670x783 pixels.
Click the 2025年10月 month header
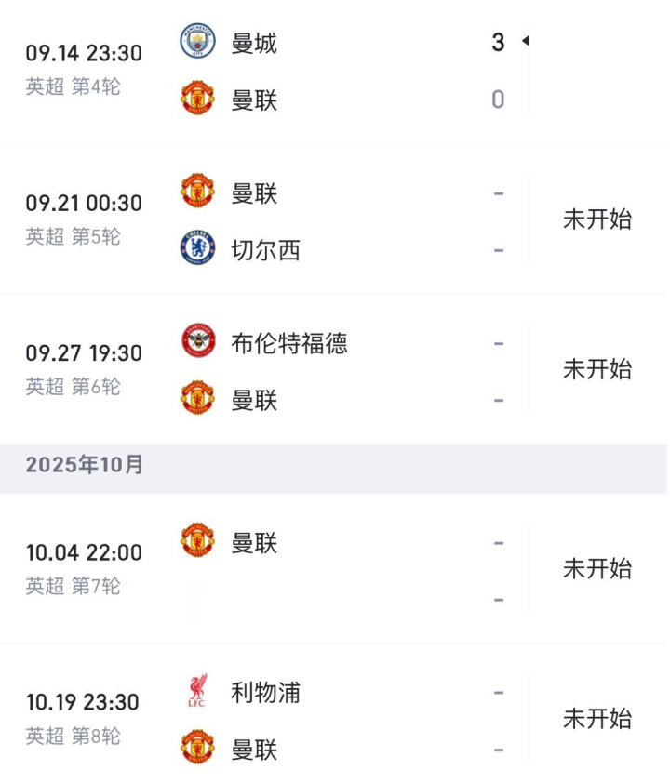pos(85,465)
